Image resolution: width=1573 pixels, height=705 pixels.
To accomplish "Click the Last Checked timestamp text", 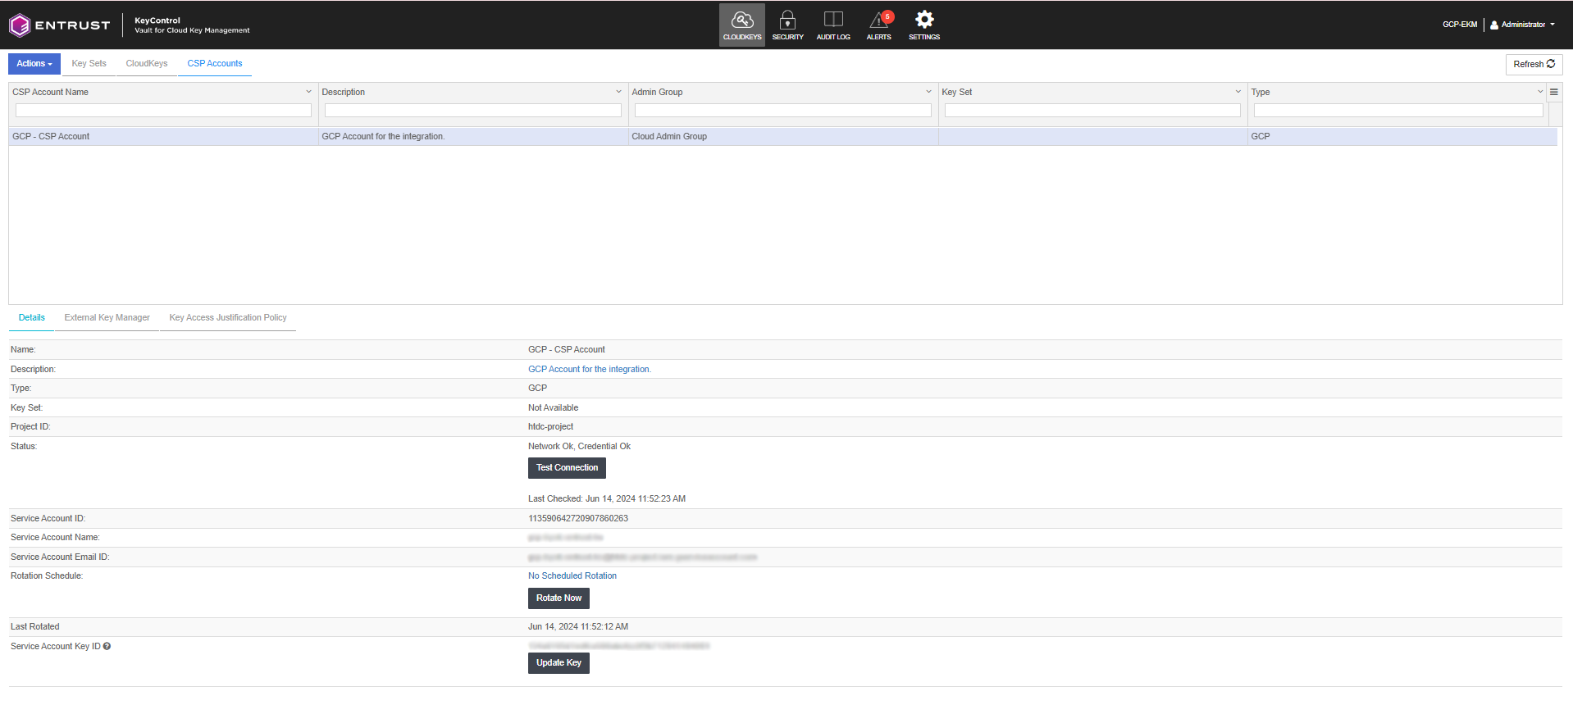I will [607, 499].
